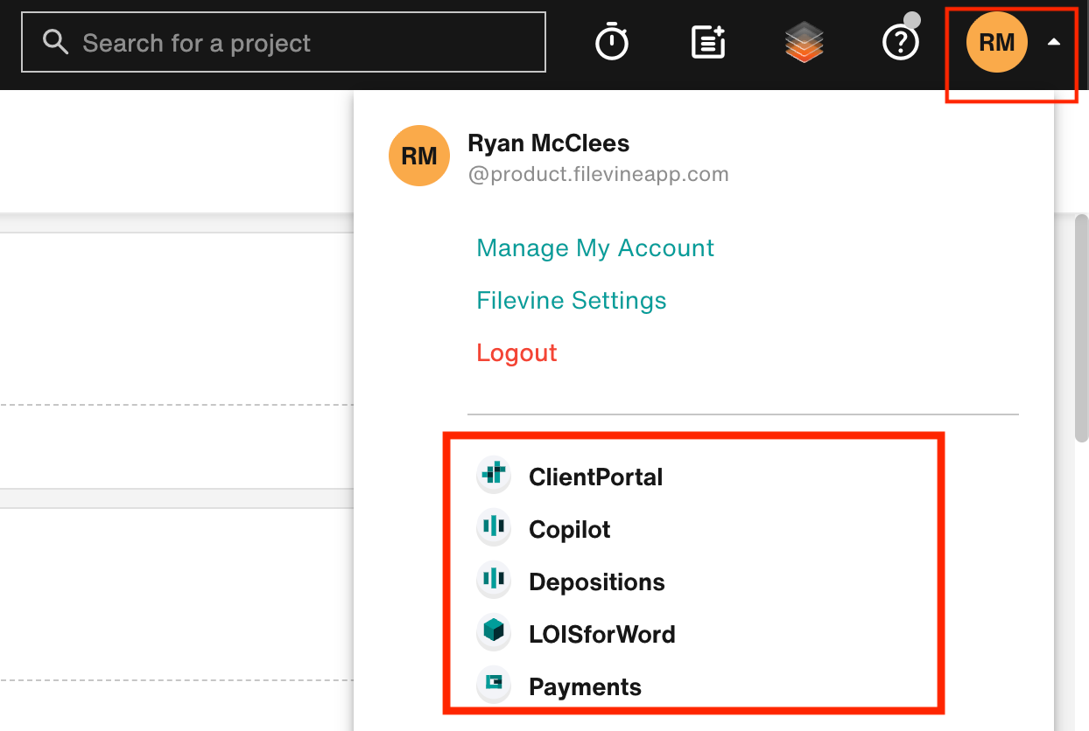Image resolution: width=1089 pixels, height=731 pixels.
Task: Focus the Search for a project field
Action: click(x=284, y=42)
